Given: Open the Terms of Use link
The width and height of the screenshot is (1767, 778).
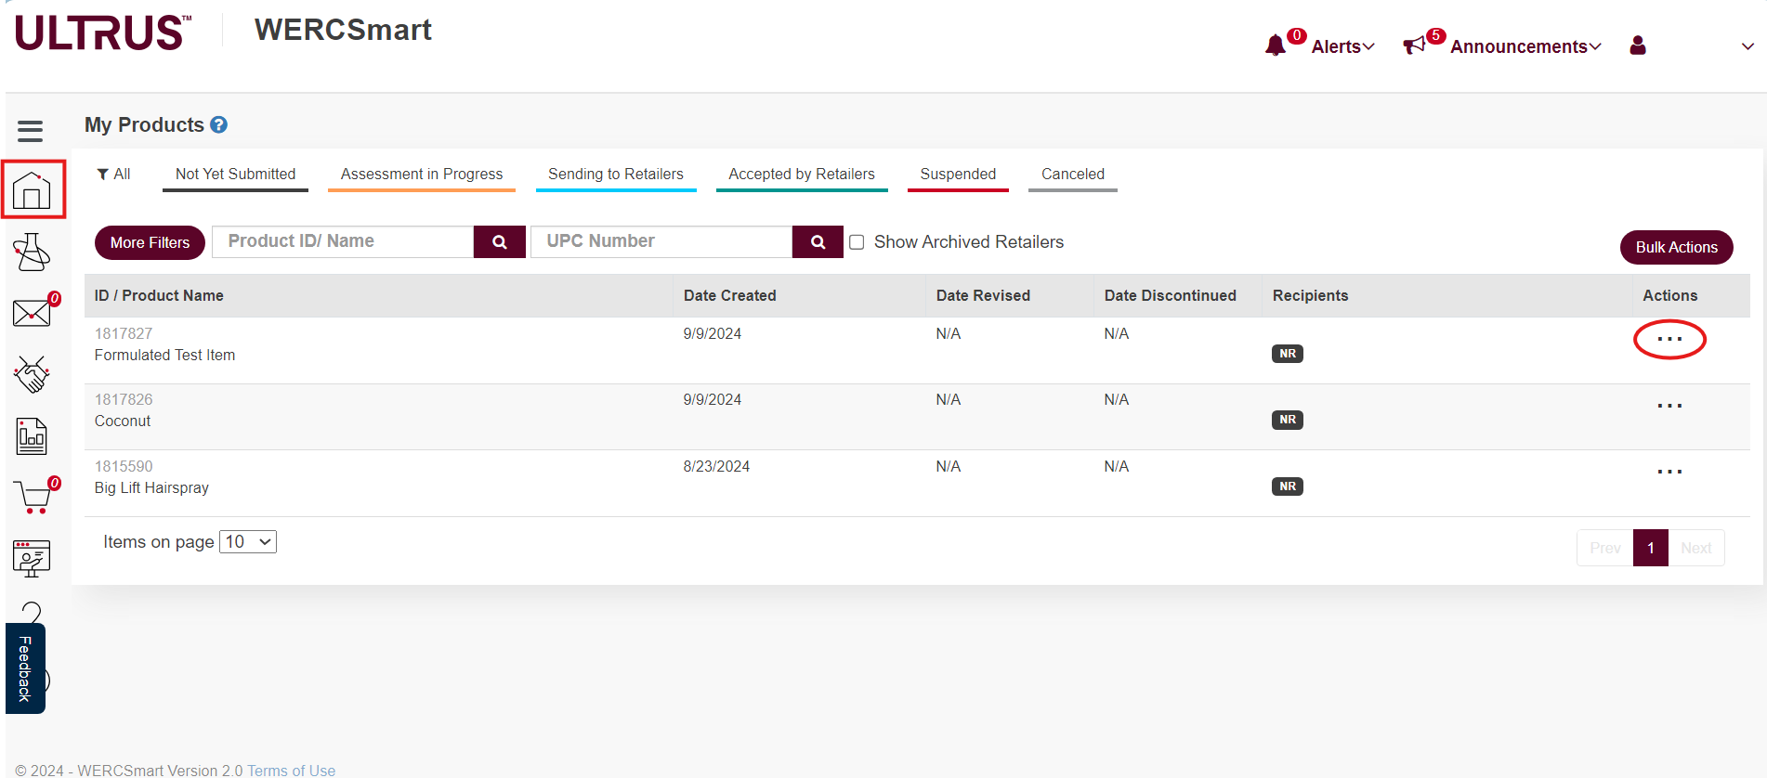Looking at the screenshot, I should 291,771.
